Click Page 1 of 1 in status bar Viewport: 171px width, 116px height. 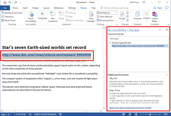(x=6, y=114)
